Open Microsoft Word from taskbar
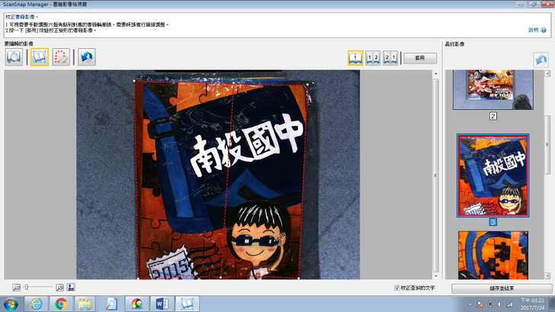The image size is (555, 312). pyautogui.click(x=162, y=304)
